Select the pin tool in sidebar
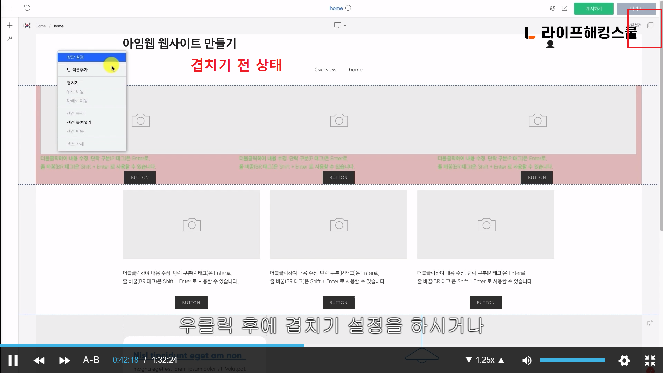663x373 pixels. click(x=10, y=38)
